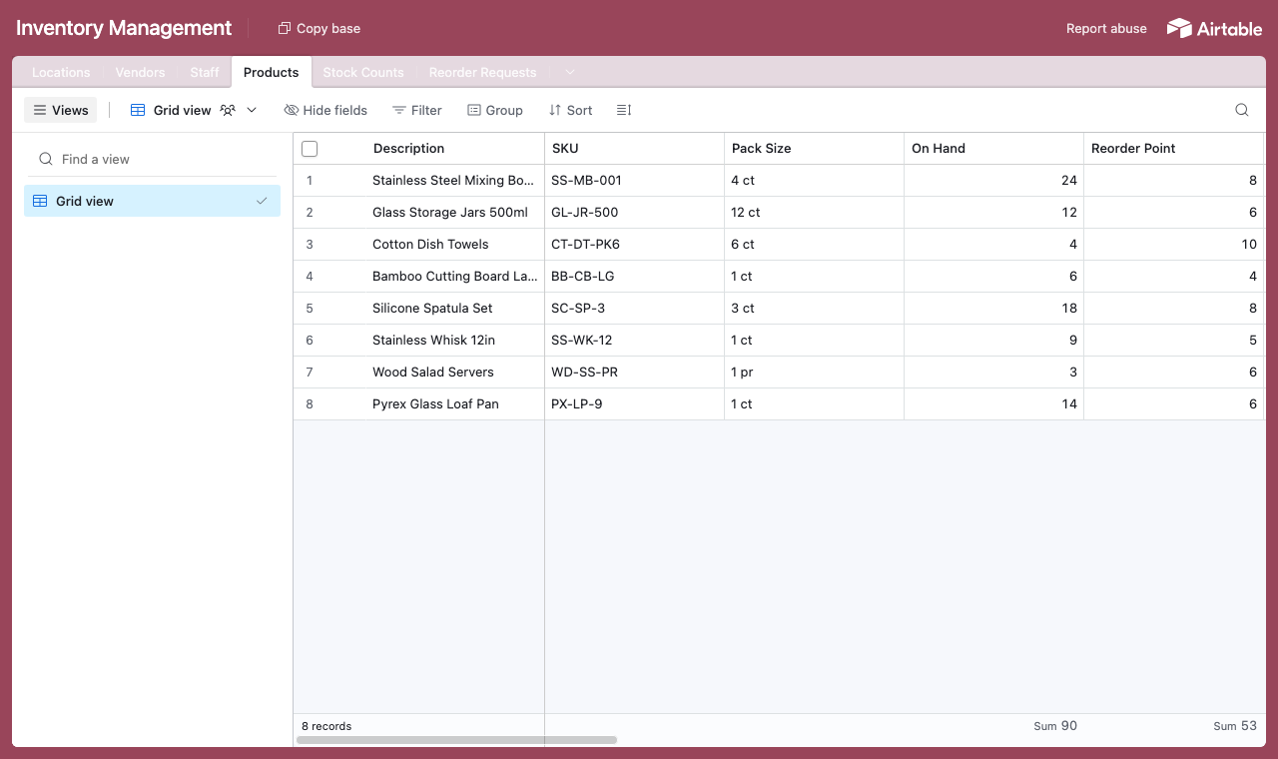The width and height of the screenshot is (1278, 759).
Task: Open the Sort options
Action: pos(571,110)
